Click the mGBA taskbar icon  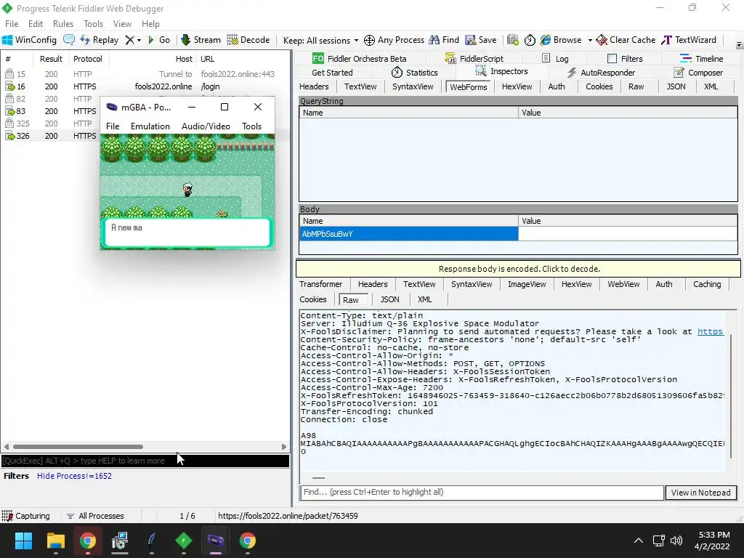pos(215,541)
